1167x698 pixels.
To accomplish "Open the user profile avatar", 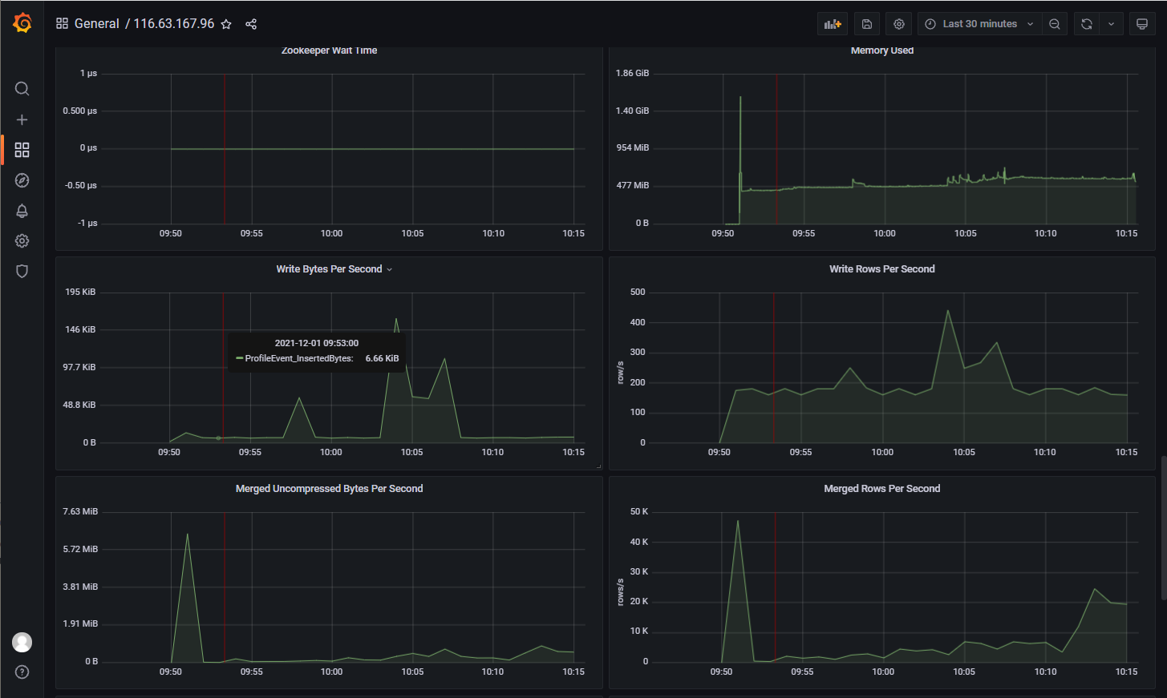I will (22, 642).
